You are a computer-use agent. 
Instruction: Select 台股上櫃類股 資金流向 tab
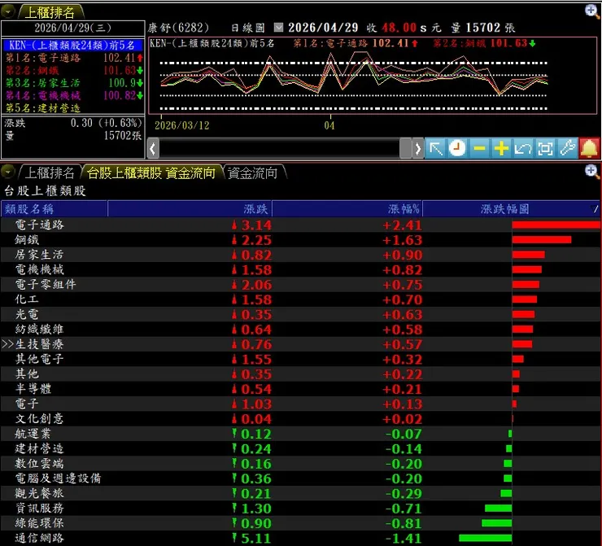coord(151,173)
